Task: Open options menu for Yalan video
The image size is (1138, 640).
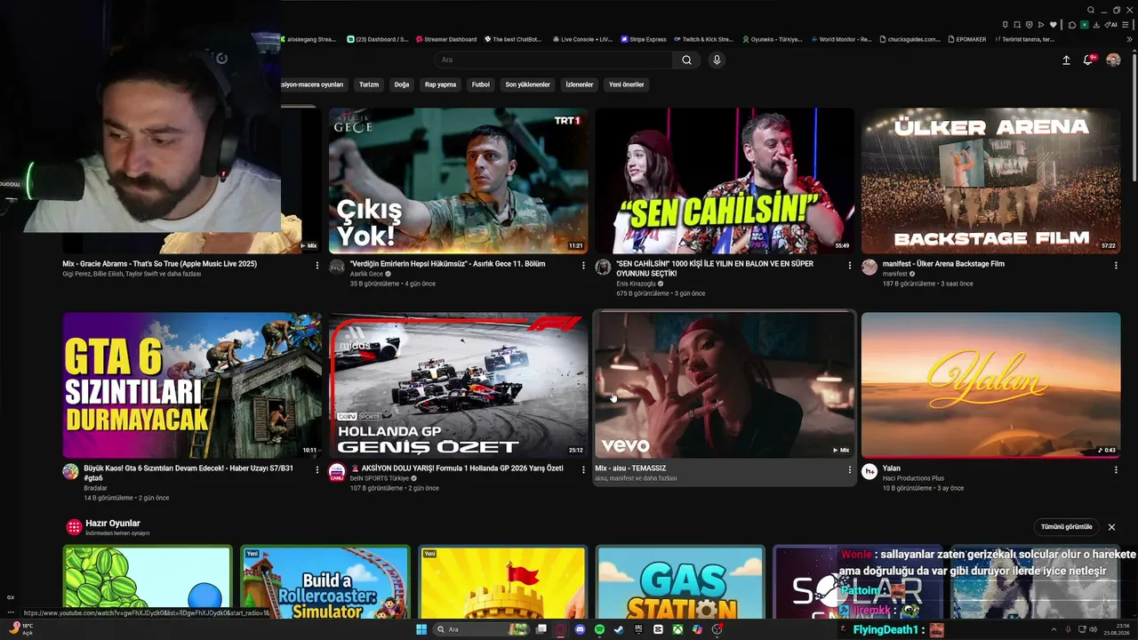Action: click(x=1116, y=469)
